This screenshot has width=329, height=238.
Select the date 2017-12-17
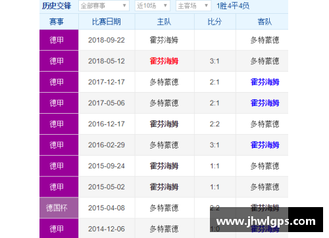point(107,82)
